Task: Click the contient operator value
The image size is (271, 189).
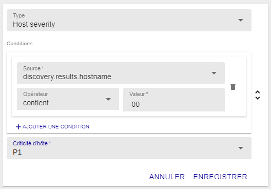Action: click(36, 103)
